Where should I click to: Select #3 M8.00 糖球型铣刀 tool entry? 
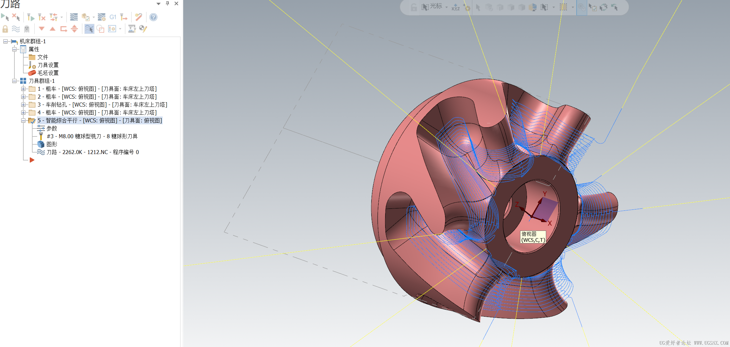[x=92, y=136]
